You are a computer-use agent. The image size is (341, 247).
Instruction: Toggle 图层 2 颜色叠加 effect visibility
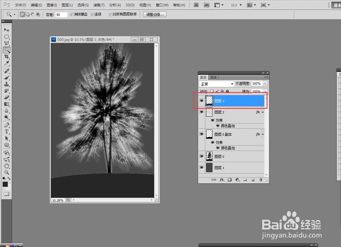218,126
